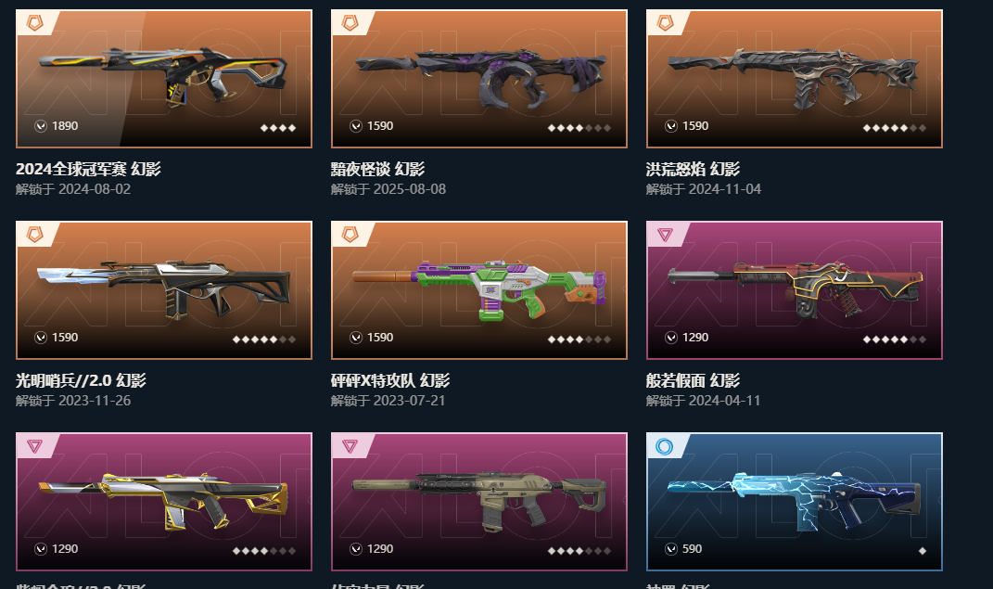
Task: Click the 2024全球冠军赛 幻影 title text
Action: (x=88, y=169)
